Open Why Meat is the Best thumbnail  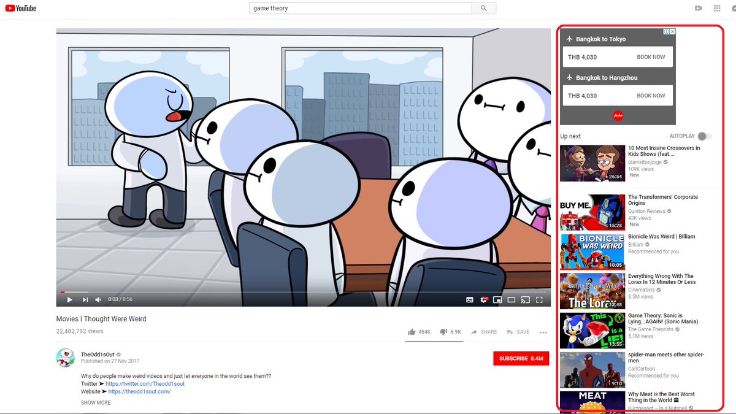pyautogui.click(x=592, y=401)
